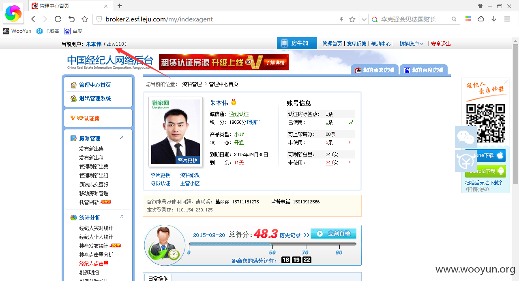Close the 管理中心首页 tab
This screenshot has width=519, height=281.
[106, 6]
